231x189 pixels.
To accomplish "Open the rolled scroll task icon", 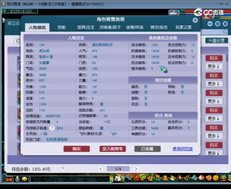I will pos(172,178).
